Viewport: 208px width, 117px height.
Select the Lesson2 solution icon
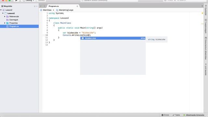pyautogui.click(x=4, y=10)
